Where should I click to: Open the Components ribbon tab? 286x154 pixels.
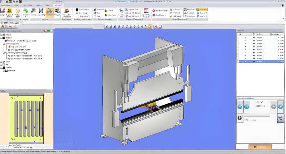point(27,5)
